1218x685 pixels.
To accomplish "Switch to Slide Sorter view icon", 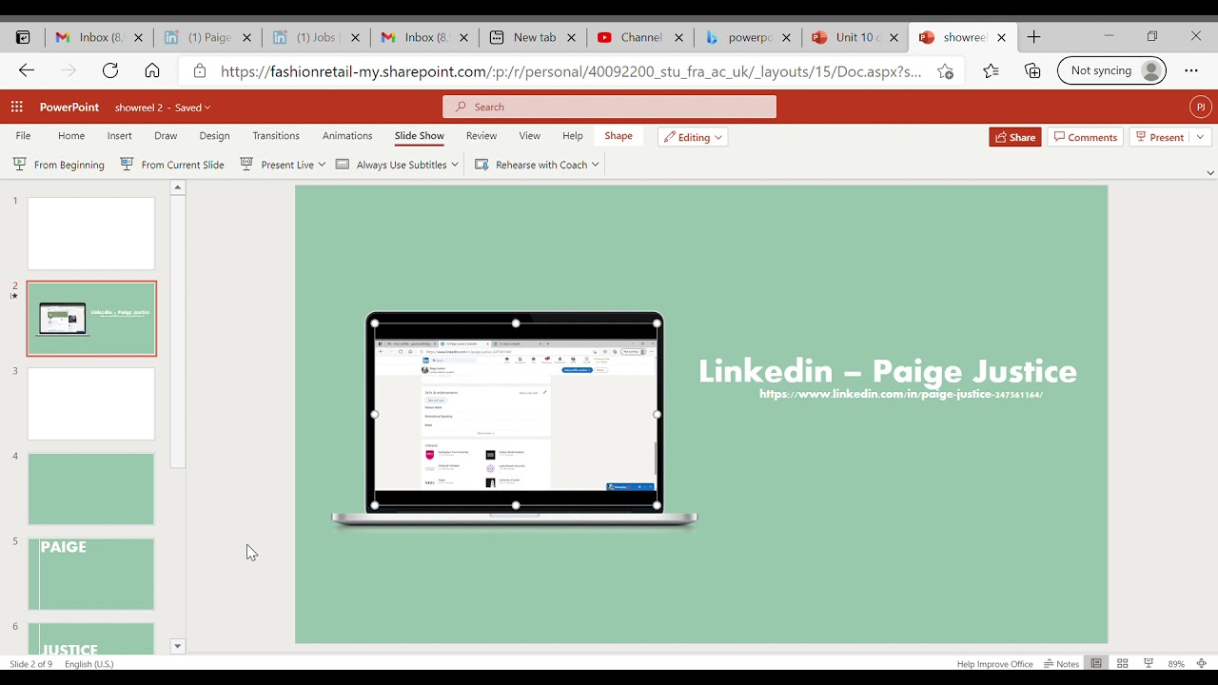I will point(1123,663).
